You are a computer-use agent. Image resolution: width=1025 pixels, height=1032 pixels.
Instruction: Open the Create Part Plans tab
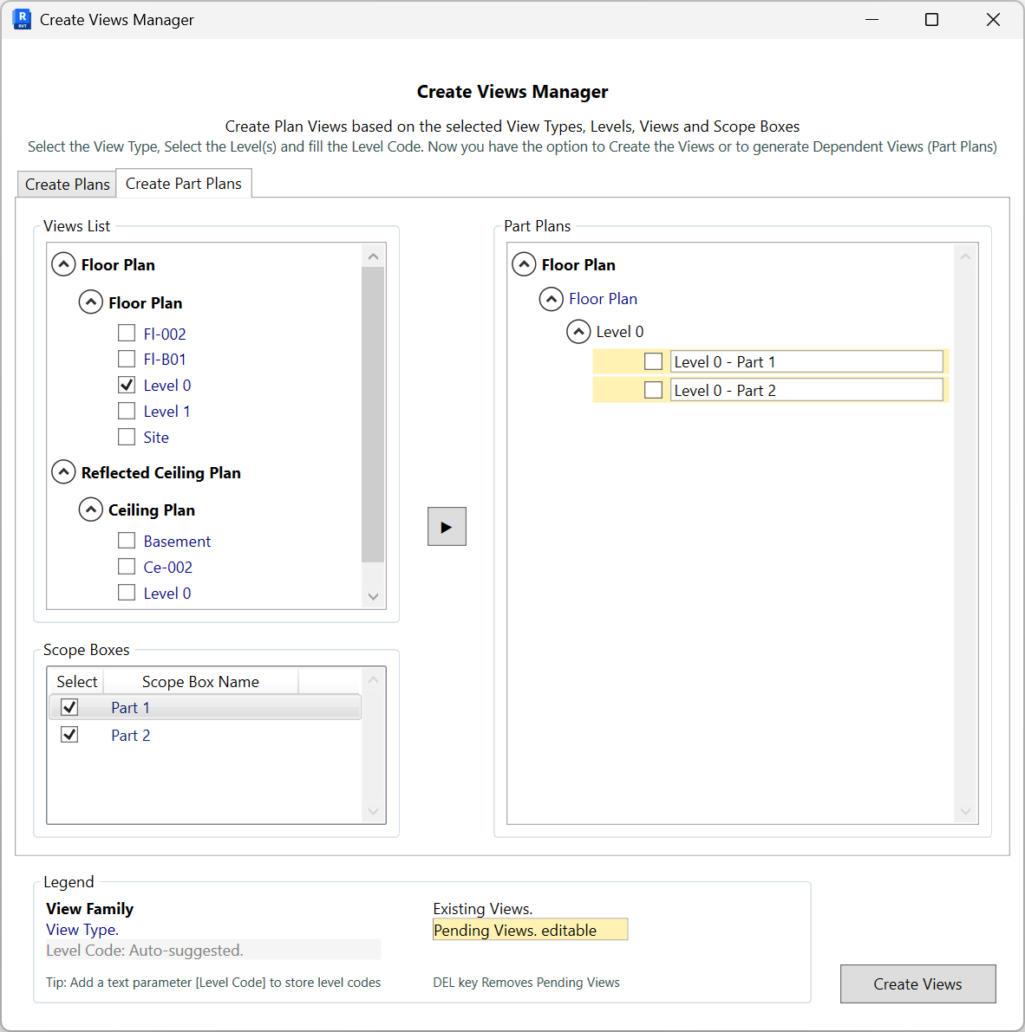[183, 183]
